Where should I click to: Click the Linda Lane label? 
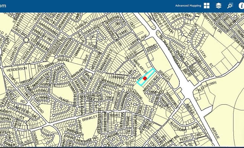[139, 40]
